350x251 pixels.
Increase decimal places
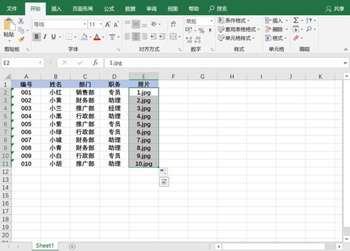tap(189, 40)
